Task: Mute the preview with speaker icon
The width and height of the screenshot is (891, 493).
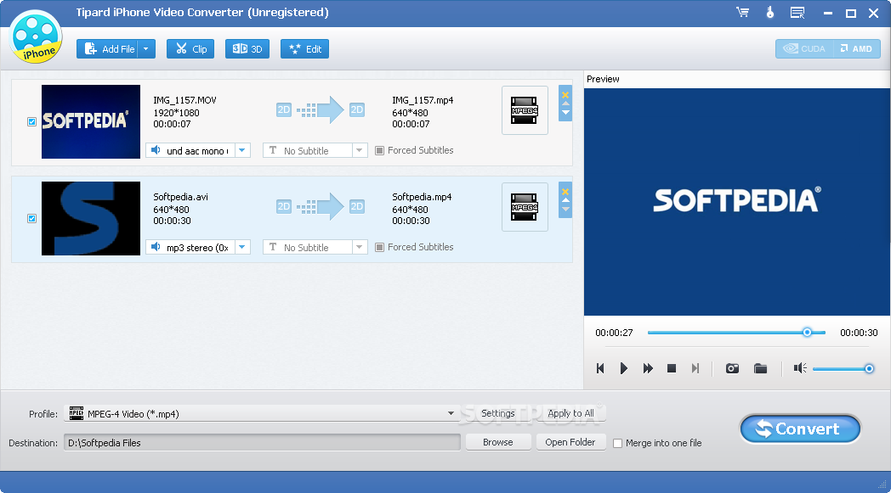Action: [800, 368]
